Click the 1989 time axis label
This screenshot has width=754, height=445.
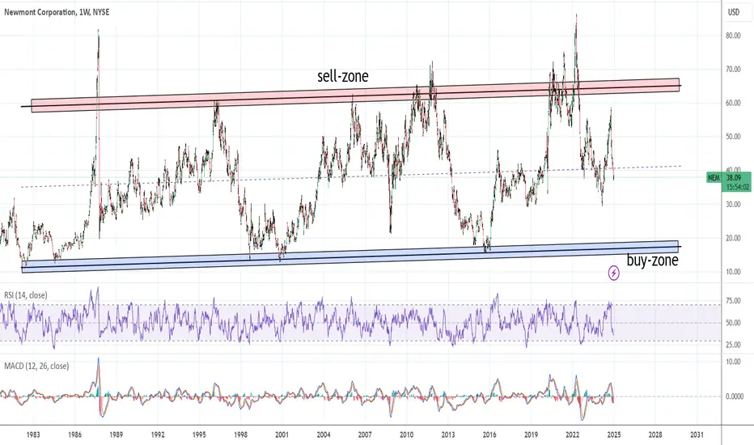click(x=116, y=435)
